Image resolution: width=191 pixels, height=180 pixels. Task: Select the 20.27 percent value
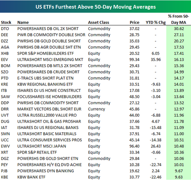[x=179, y=41]
